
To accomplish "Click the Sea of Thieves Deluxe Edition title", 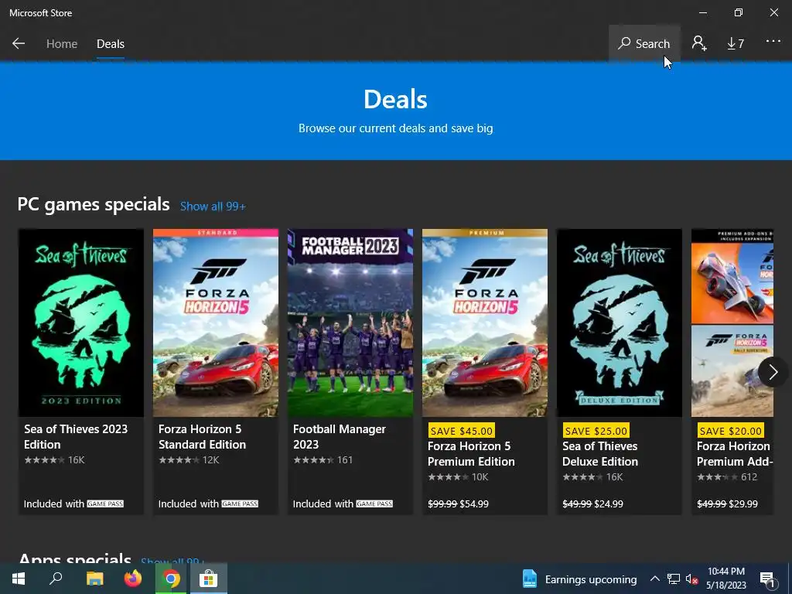I will pyautogui.click(x=600, y=453).
